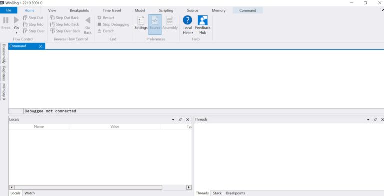Open the File menu
Viewport: 384px width, 196px height.
pyautogui.click(x=8, y=10)
